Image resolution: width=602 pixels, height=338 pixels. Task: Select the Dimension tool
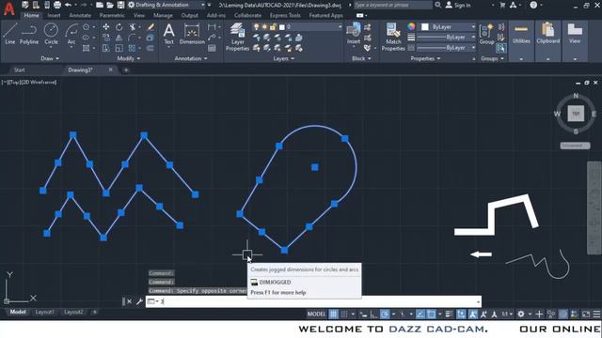(192, 34)
